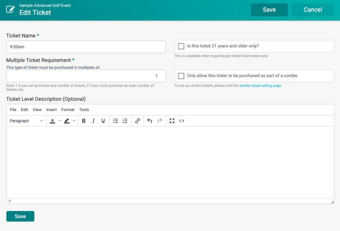Apply Italic formatting in editor toolbar
The width and height of the screenshot is (340, 231).
point(93,121)
